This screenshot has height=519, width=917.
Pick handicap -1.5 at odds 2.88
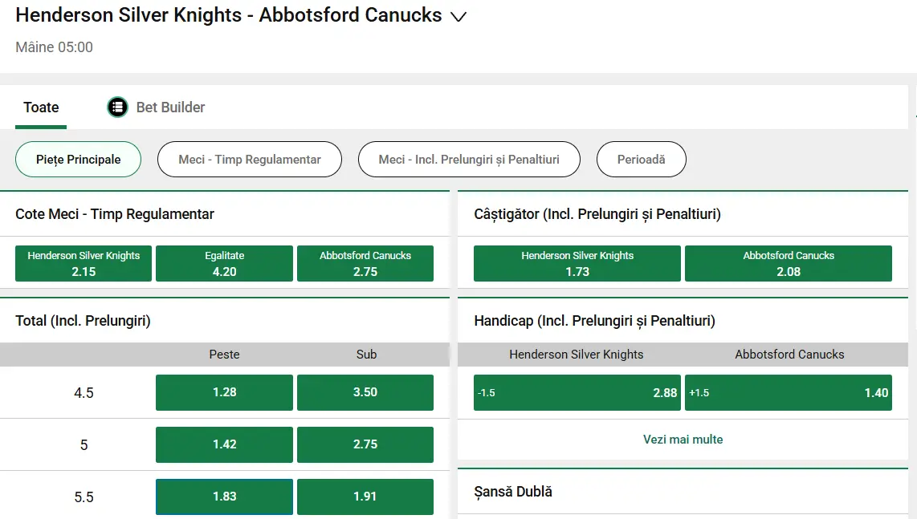pos(577,392)
